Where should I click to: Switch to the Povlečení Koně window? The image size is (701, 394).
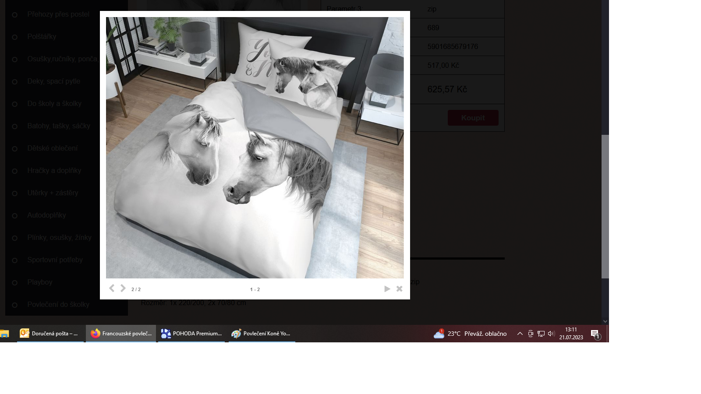click(262, 333)
